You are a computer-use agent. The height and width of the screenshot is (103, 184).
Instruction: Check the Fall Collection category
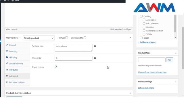(144, 23)
